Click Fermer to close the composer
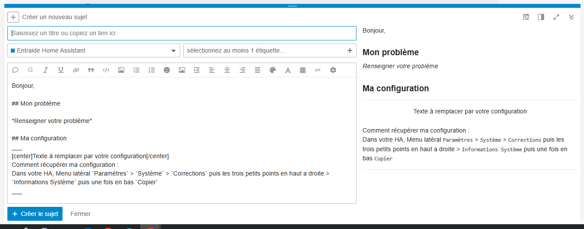 point(80,214)
